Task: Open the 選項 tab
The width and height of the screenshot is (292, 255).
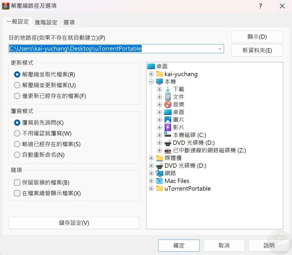Action: point(69,22)
